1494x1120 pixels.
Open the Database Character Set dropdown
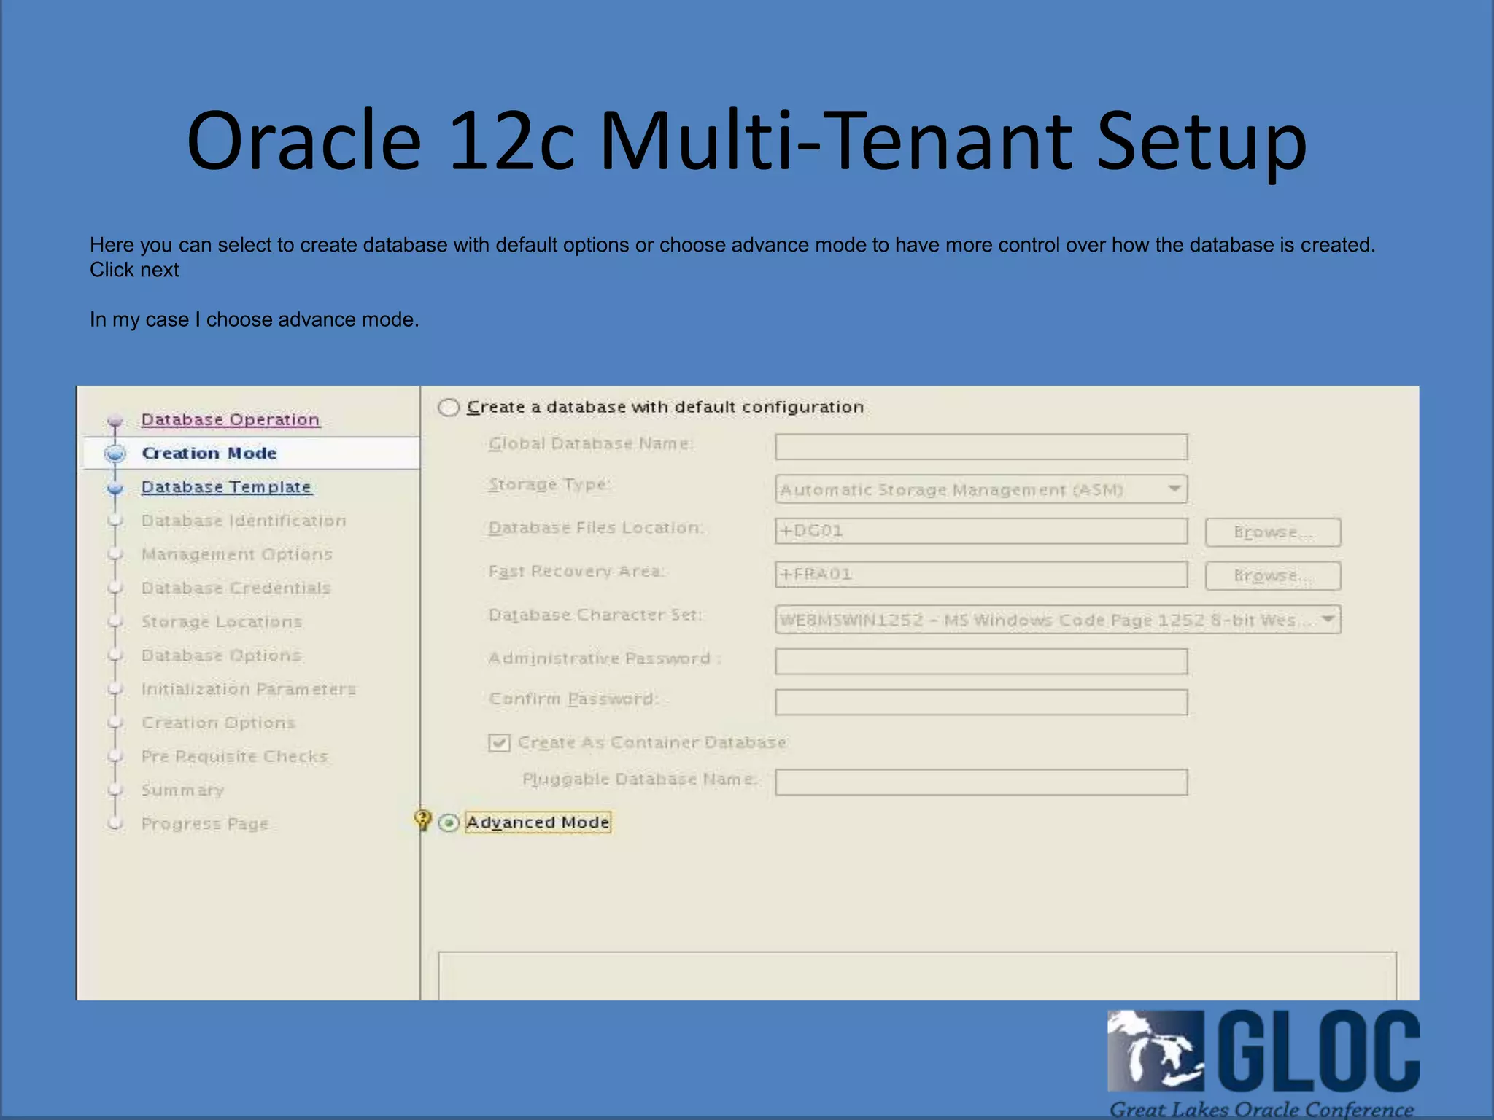(x=1058, y=620)
